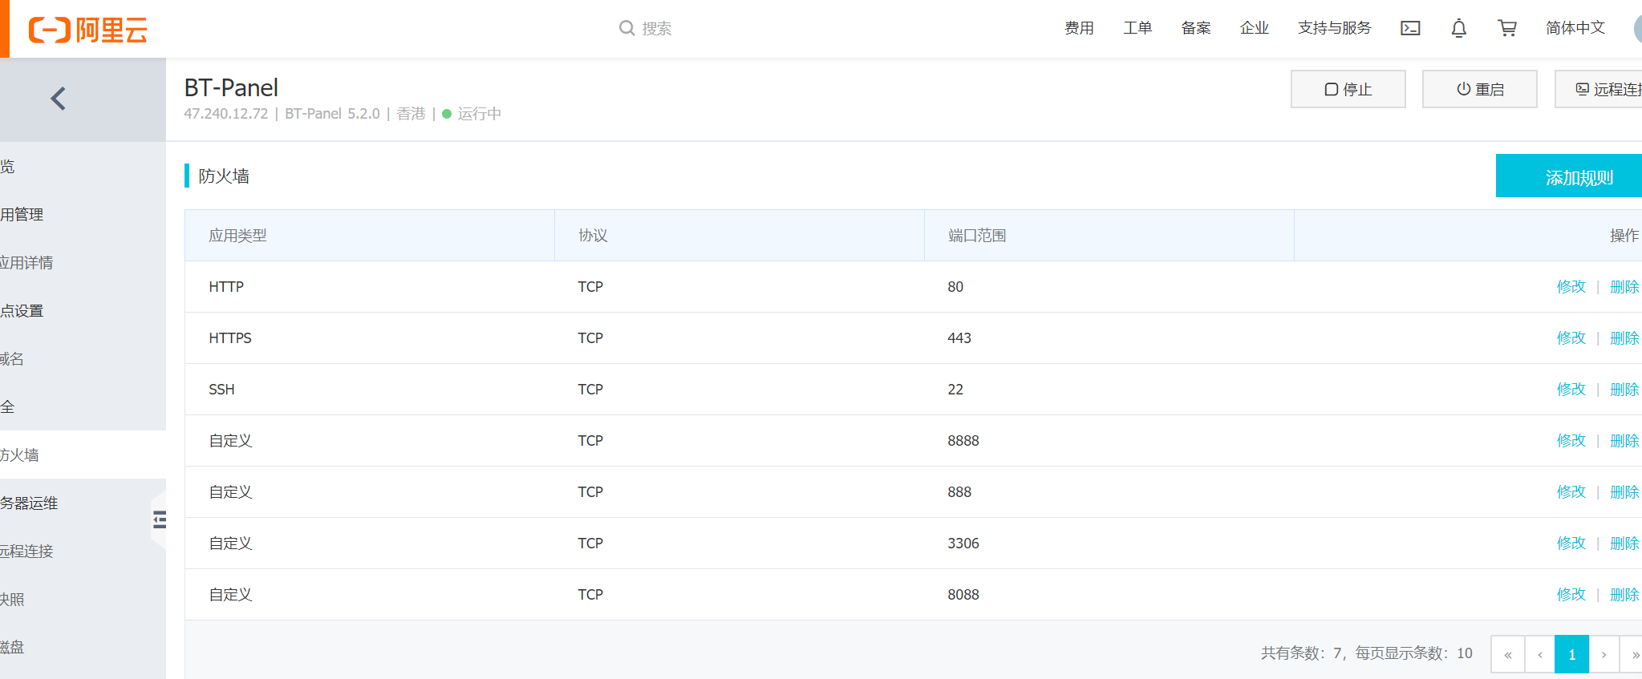Open the 快照 sidebar item

83,599
